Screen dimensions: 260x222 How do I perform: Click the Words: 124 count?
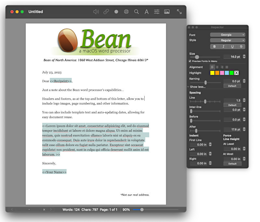point(71,210)
